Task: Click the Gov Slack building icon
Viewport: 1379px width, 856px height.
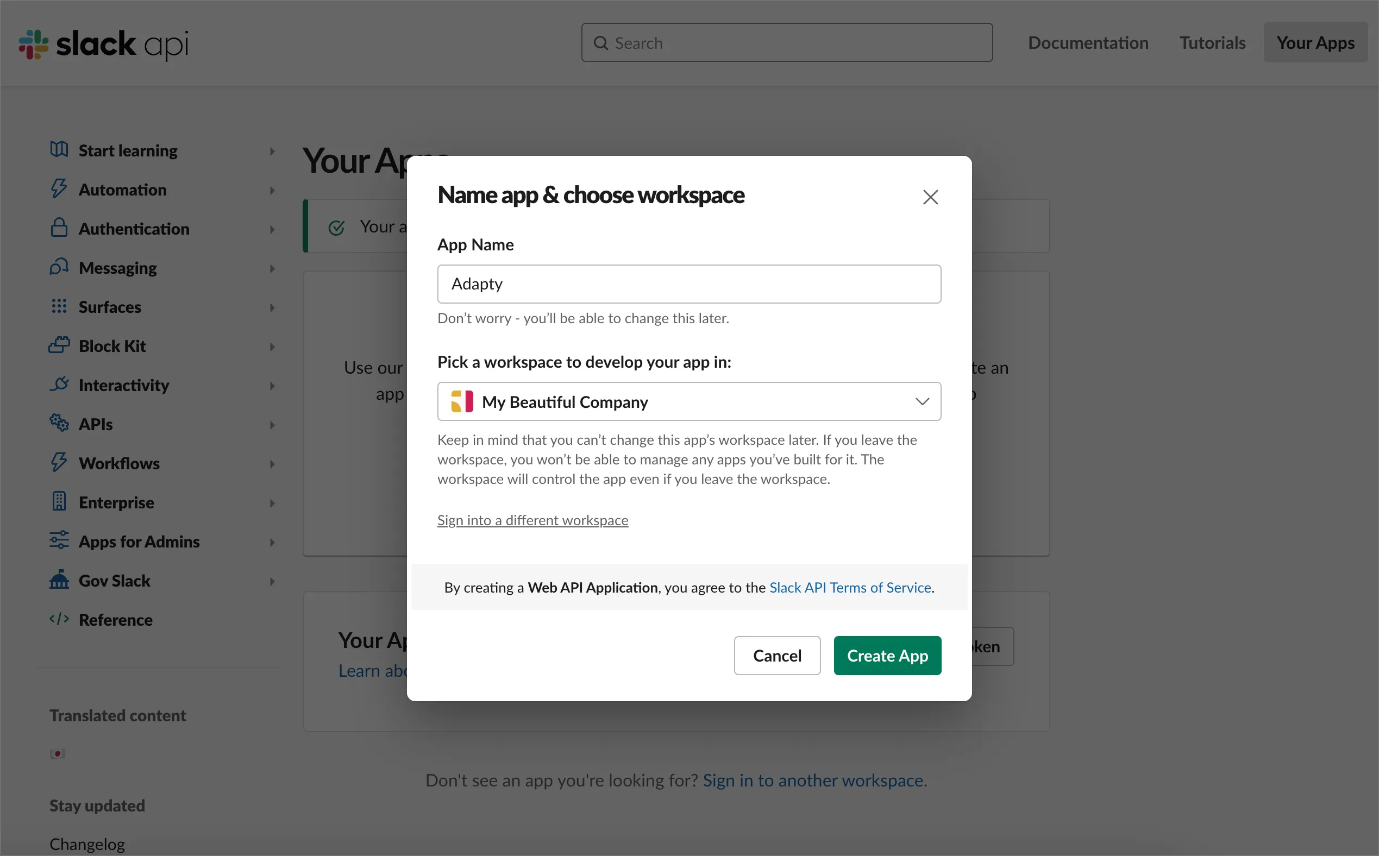Action: pyautogui.click(x=59, y=580)
